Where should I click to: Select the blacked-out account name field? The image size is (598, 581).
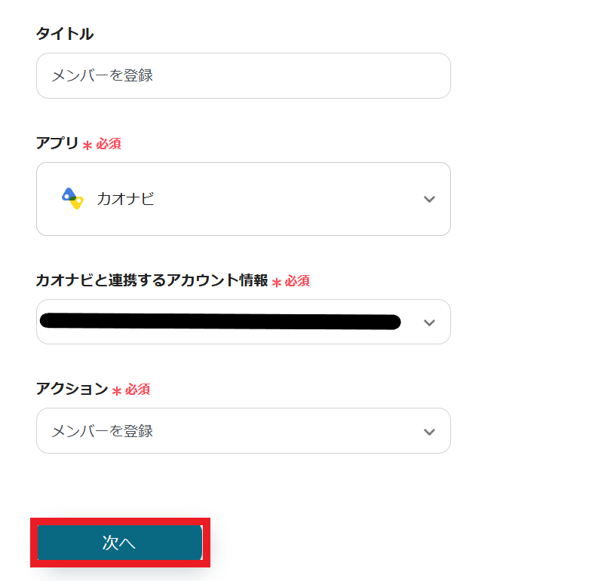tap(220, 322)
